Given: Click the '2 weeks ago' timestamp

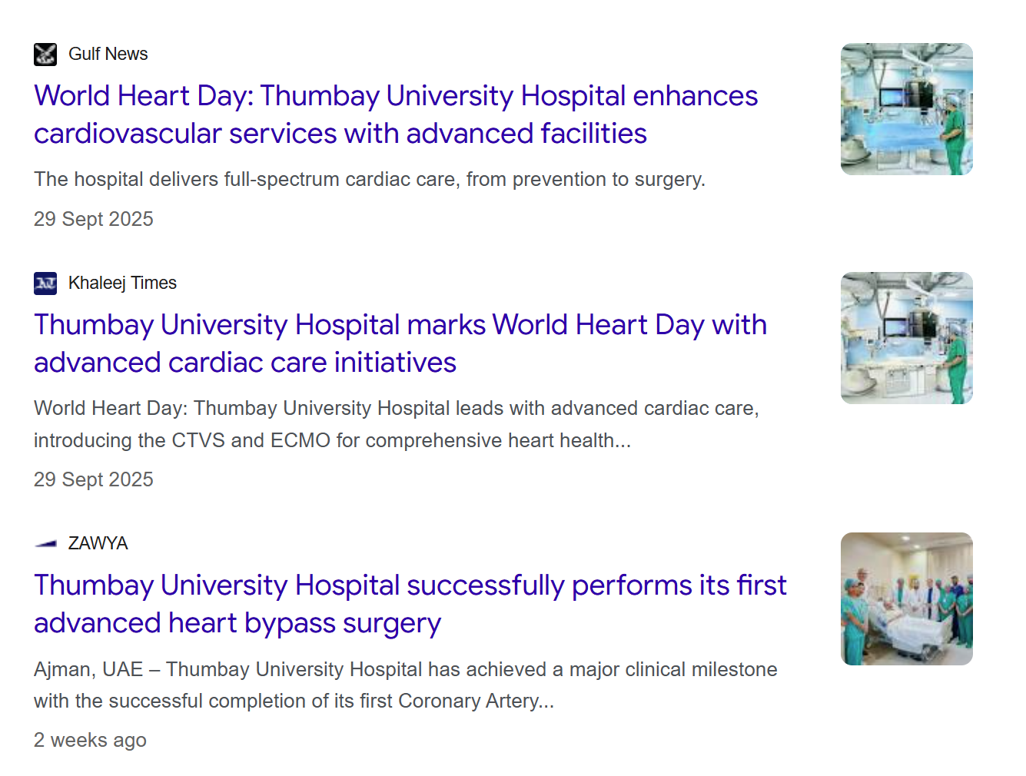Looking at the screenshot, I should tap(90, 741).
